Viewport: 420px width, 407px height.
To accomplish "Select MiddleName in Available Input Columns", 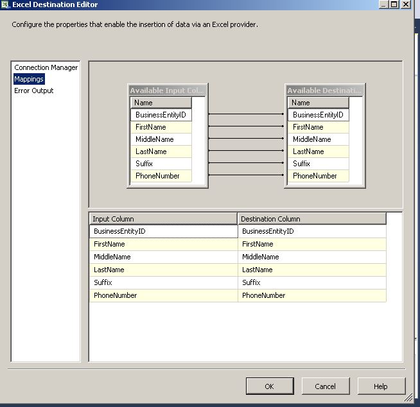I will pyautogui.click(x=161, y=139).
